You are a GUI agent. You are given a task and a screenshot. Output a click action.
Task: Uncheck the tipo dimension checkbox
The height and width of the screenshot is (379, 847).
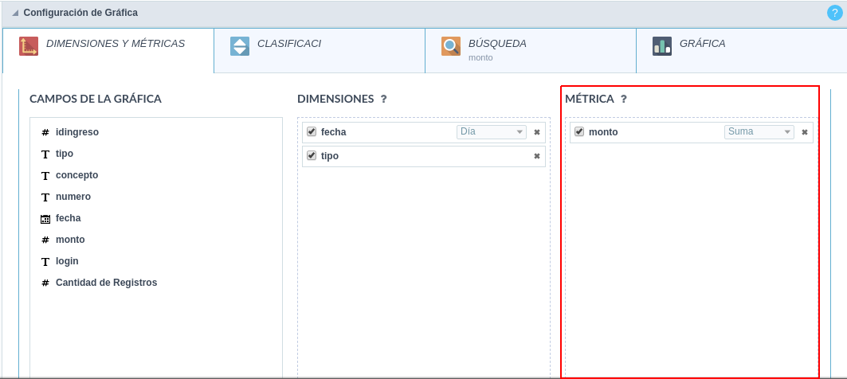click(312, 155)
